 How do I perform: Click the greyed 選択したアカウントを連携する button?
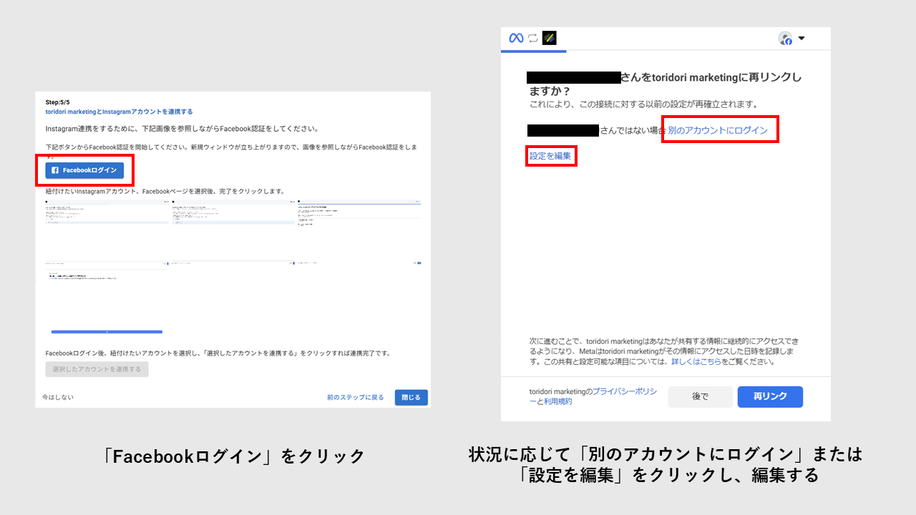click(97, 369)
